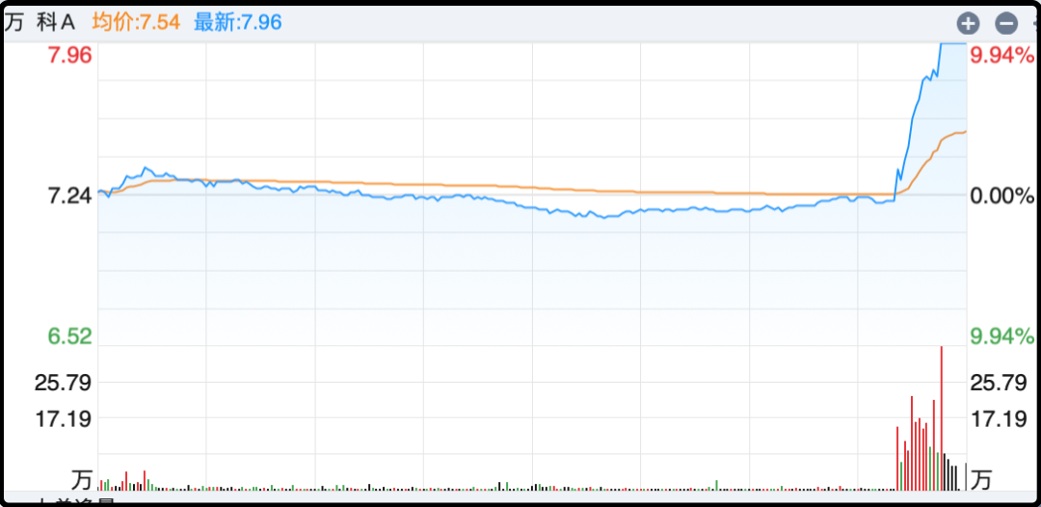1041x507 pixels.
Task: Click the plus zoom-in icon
Action: [x=968, y=23]
